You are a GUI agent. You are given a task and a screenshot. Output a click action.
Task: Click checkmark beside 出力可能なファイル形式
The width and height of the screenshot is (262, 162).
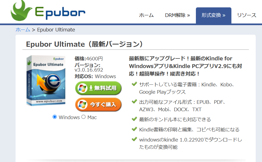pyautogui.click(x=134, y=101)
